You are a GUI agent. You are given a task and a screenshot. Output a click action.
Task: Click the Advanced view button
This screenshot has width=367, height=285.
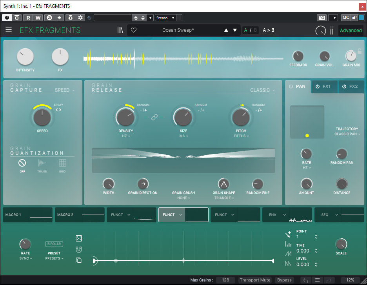(x=351, y=30)
